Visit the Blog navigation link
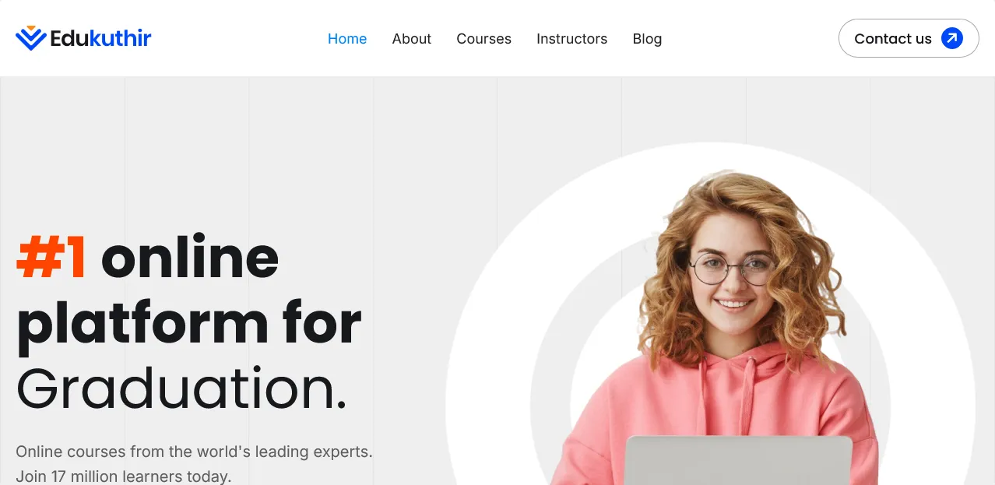Viewport: 995px width, 485px height. (647, 39)
